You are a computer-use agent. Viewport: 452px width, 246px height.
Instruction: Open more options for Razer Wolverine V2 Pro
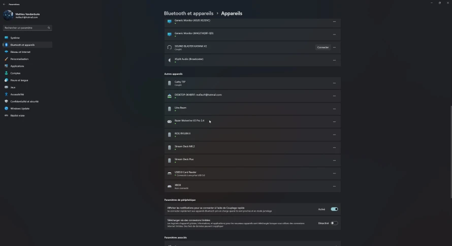pyautogui.click(x=334, y=121)
